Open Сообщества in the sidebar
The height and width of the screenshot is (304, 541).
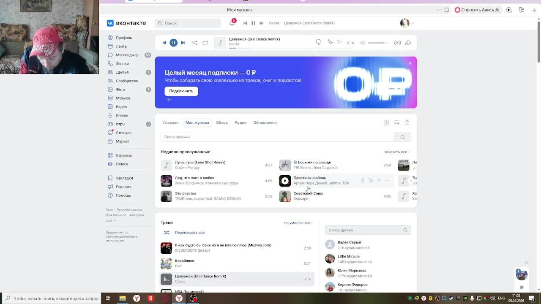[126, 81]
